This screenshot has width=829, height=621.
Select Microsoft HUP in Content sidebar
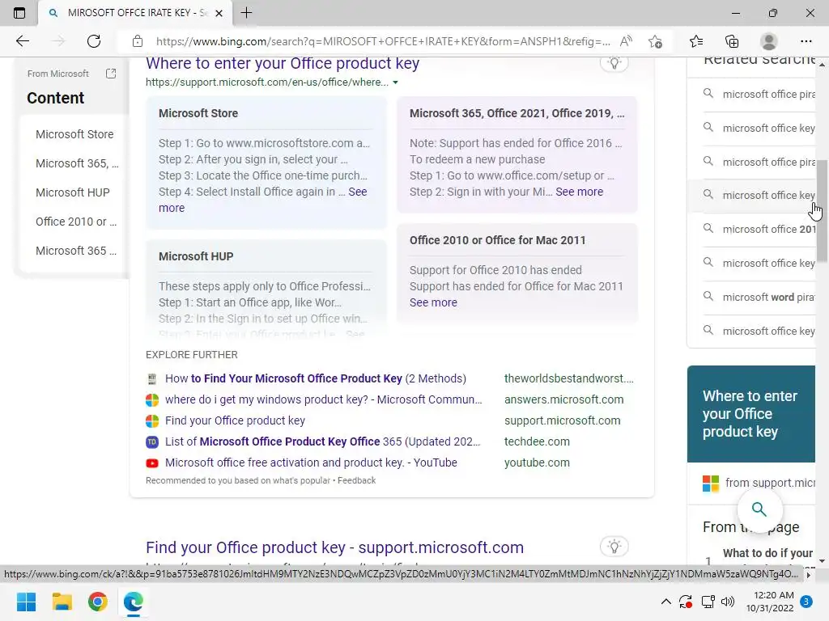click(x=72, y=192)
